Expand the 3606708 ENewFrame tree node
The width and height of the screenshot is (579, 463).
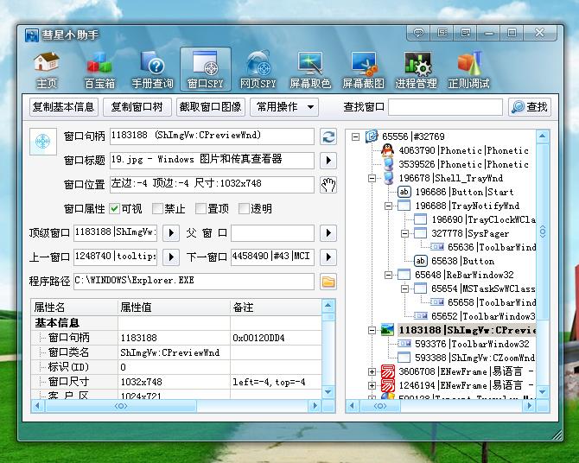[x=372, y=371]
